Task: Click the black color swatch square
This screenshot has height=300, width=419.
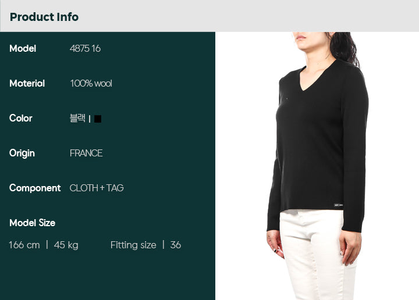Action: click(98, 119)
